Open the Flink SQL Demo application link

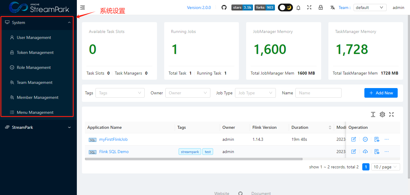point(114,152)
